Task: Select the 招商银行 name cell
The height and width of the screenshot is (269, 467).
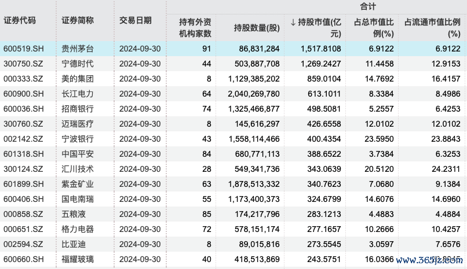Action: pyautogui.click(x=78, y=109)
